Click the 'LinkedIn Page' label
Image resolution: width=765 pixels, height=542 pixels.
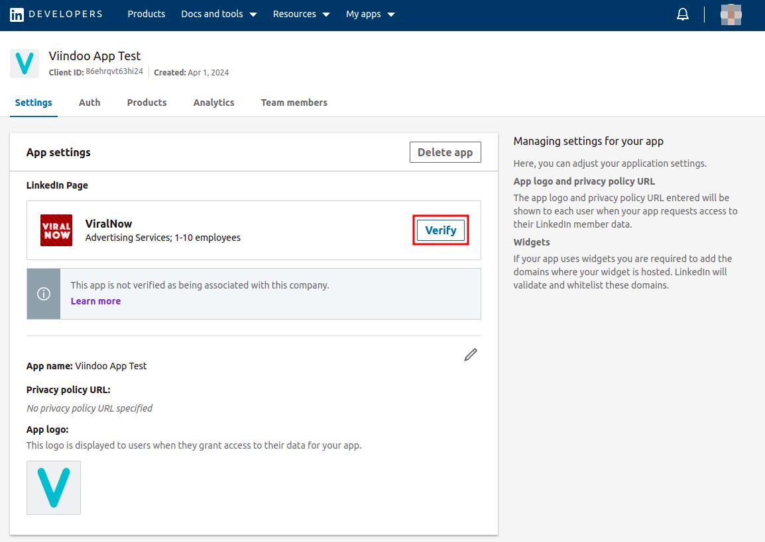click(57, 185)
